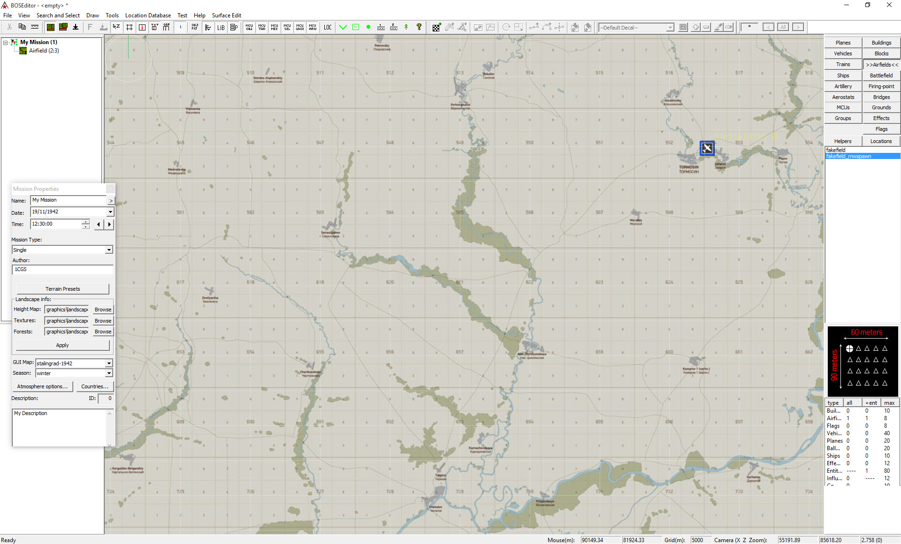
Task: Open the Season dropdown
Action: coord(109,373)
